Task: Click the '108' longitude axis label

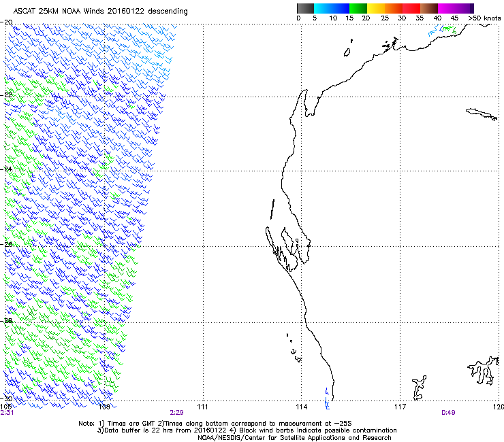Action: click(x=104, y=407)
